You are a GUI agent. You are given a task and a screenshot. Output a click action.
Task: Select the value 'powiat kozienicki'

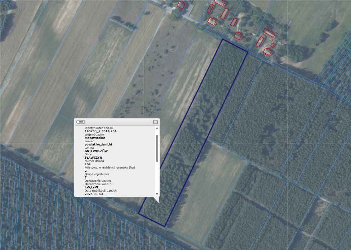[x=98, y=144]
